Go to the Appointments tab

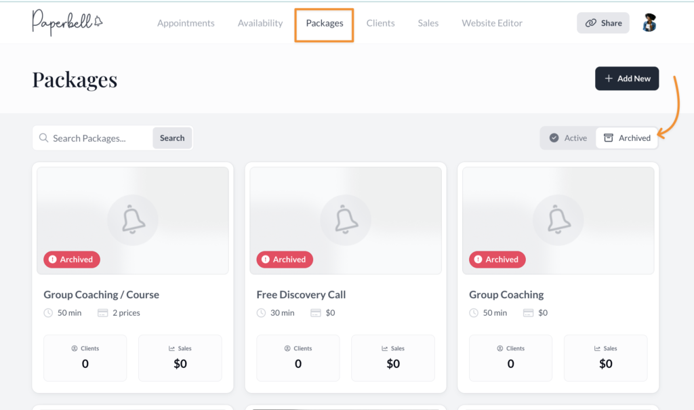click(186, 23)
